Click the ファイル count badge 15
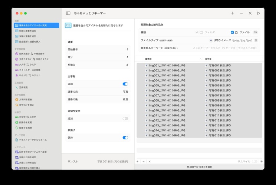 (x=255, y=32)
